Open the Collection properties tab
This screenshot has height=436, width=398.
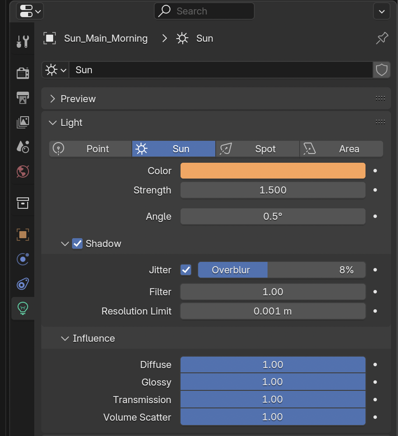(23, 203)
